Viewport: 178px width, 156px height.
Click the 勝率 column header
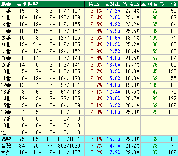(93, 4)
